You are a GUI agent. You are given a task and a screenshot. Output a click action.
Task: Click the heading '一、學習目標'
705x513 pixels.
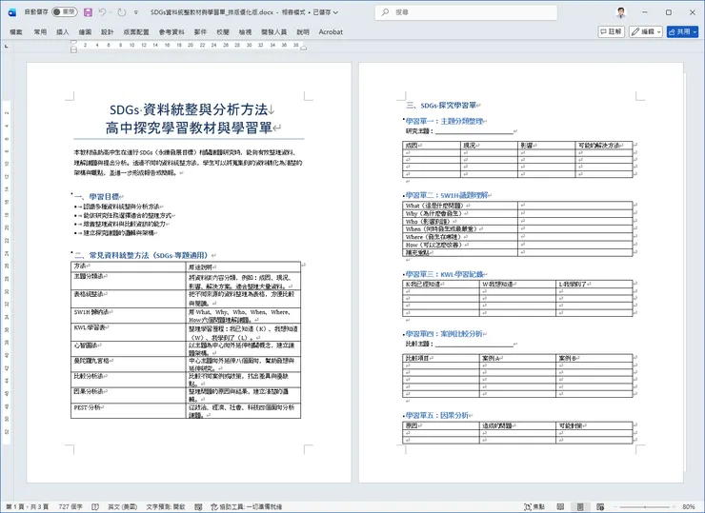(96, 196)
